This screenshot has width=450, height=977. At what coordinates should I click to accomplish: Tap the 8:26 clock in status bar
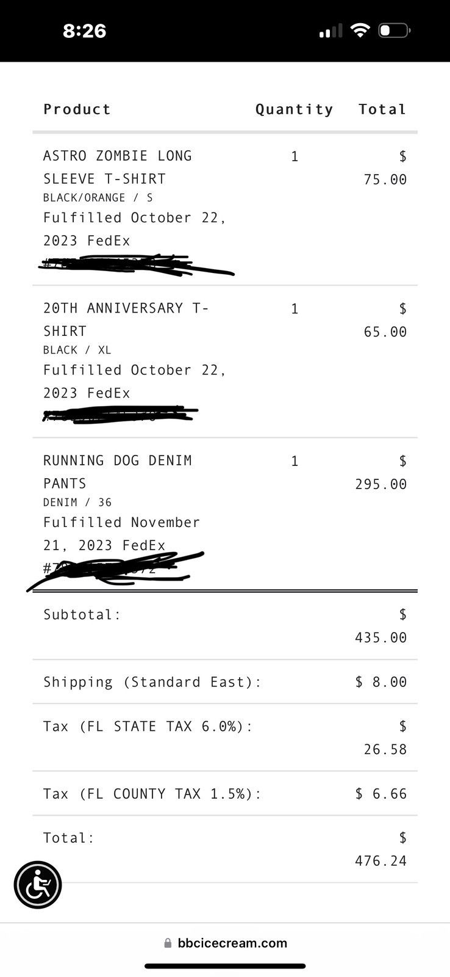pyautogui.click(x=85, y=31)
